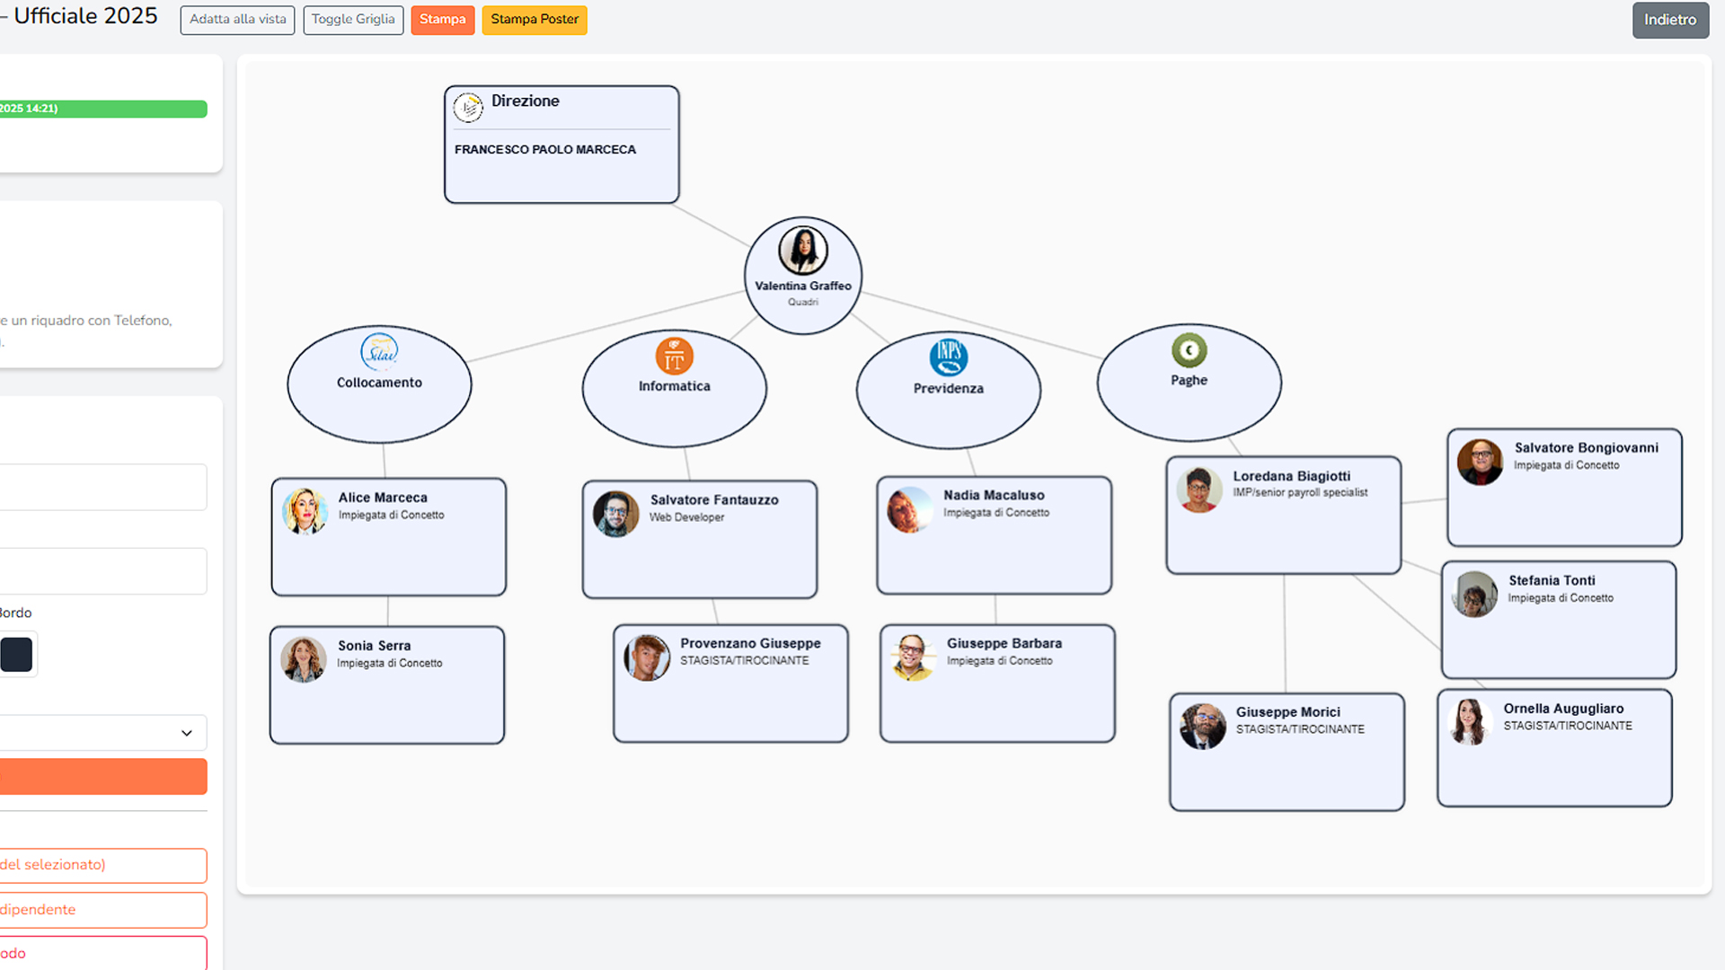Toggle the grid with Toggle Griglia

pos(353,20)
